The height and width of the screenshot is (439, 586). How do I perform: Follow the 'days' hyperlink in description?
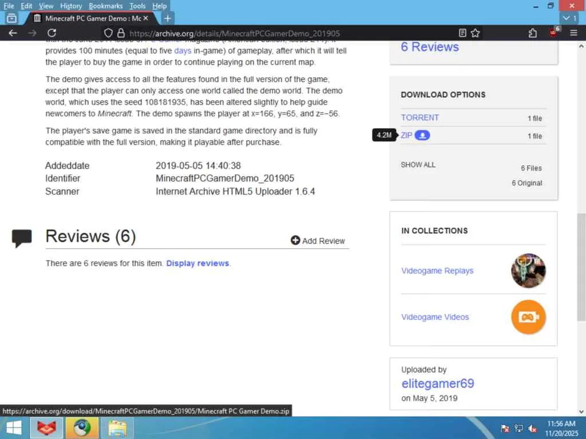coord(183,51)
